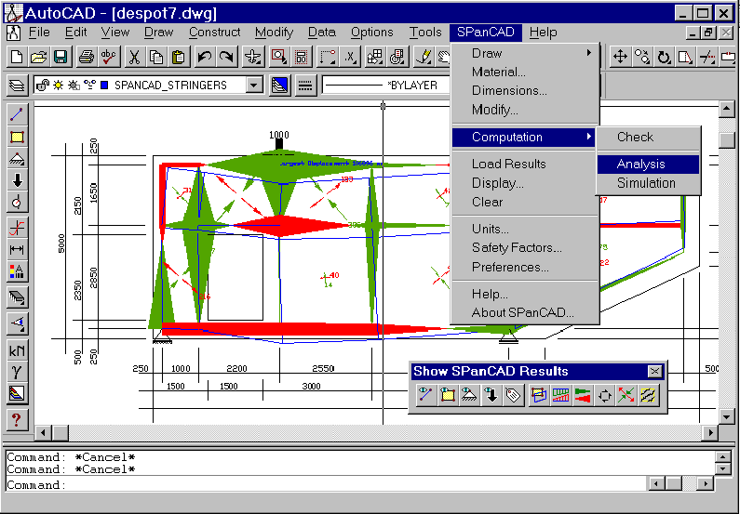Open the SPANCAD_STRINGERS layer dropdown
740x514 pixels.
(254, 86)
